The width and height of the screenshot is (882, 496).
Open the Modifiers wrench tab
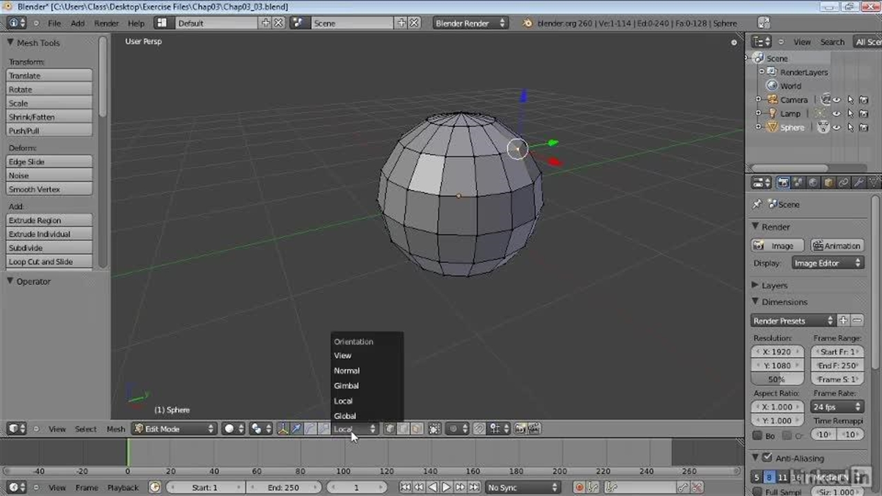tap(859, 183)
